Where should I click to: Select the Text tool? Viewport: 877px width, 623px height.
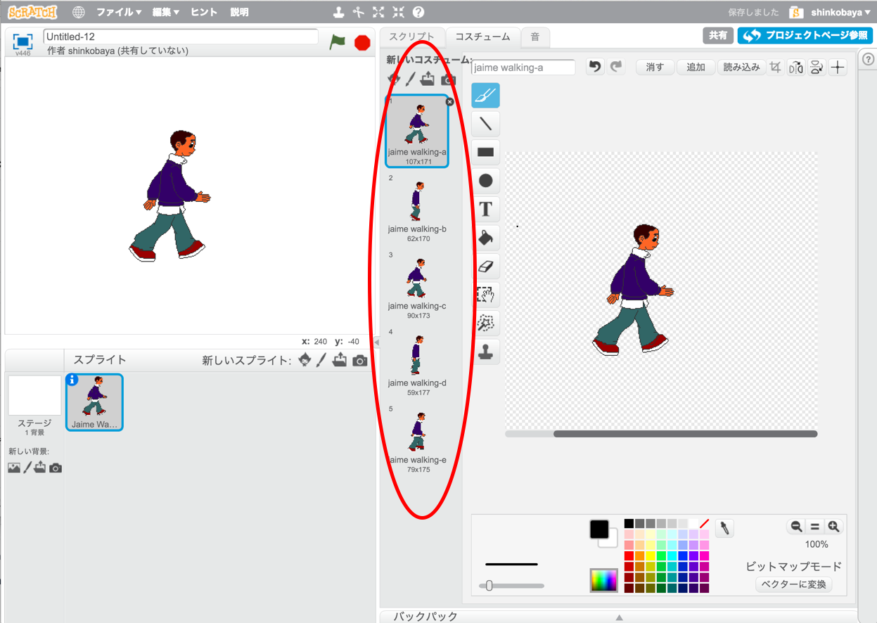click(485, 209)
